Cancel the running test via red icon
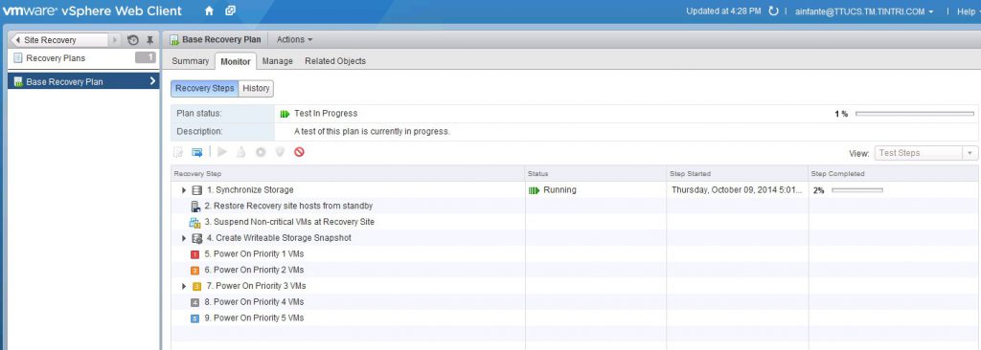This screenshot has height=350, width=981. tap(299, 152)
